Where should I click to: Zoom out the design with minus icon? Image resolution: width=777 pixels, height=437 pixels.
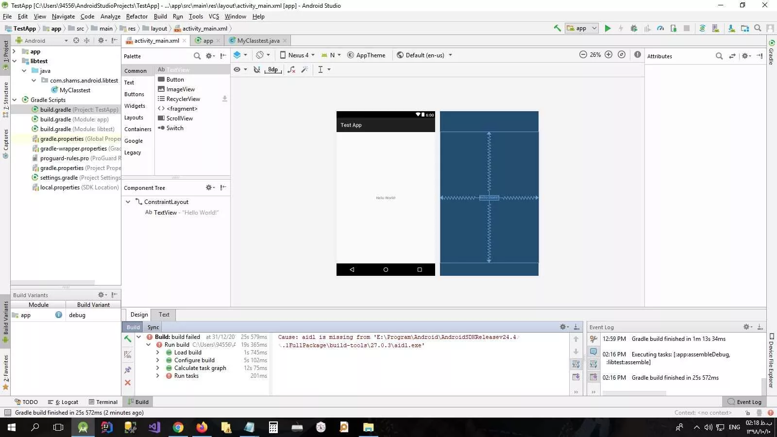[583, 55]
